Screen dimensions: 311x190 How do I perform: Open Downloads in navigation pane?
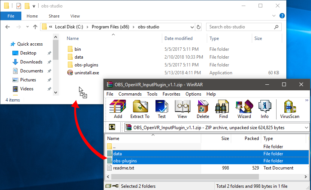point(31,62)
